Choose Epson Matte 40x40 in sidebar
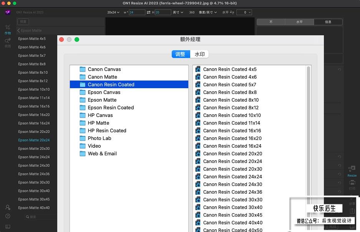 pos(34,208)
